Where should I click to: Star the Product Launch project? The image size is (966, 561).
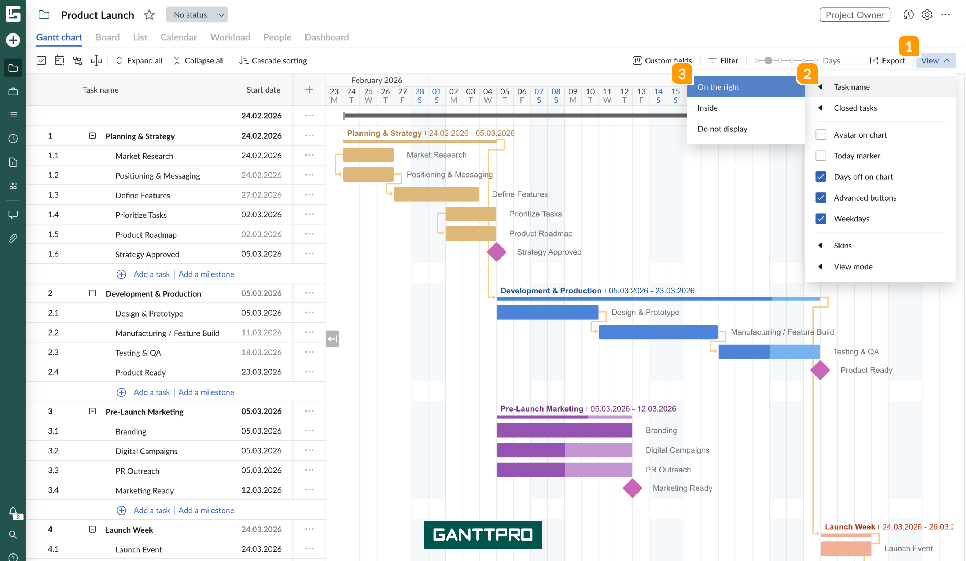[x=149, y=15]
